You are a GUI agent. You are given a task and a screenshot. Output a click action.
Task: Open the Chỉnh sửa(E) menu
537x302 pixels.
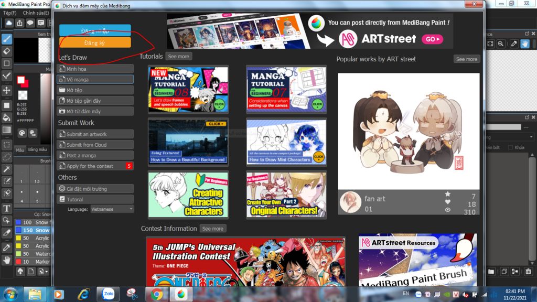tap(36, 13)
